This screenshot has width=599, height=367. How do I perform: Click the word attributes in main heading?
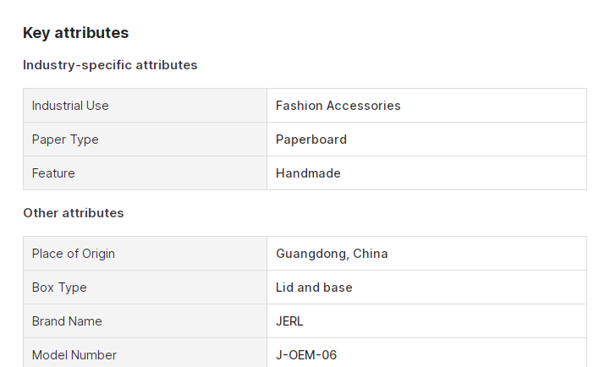[x=91, y=33]
